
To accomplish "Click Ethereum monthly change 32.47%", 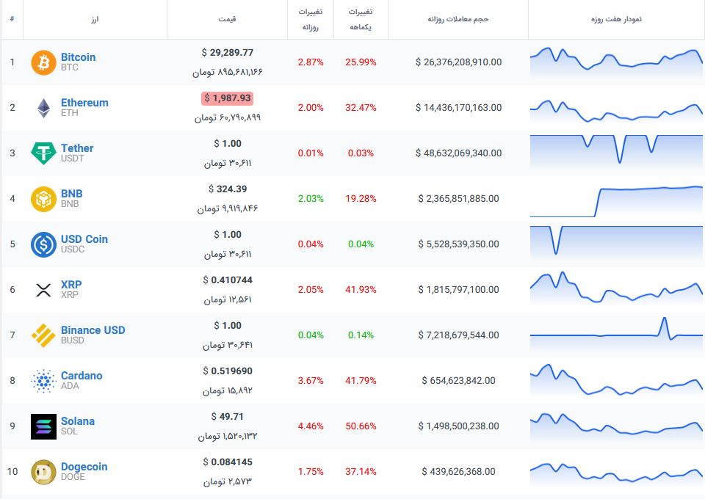I will point(361,108).
